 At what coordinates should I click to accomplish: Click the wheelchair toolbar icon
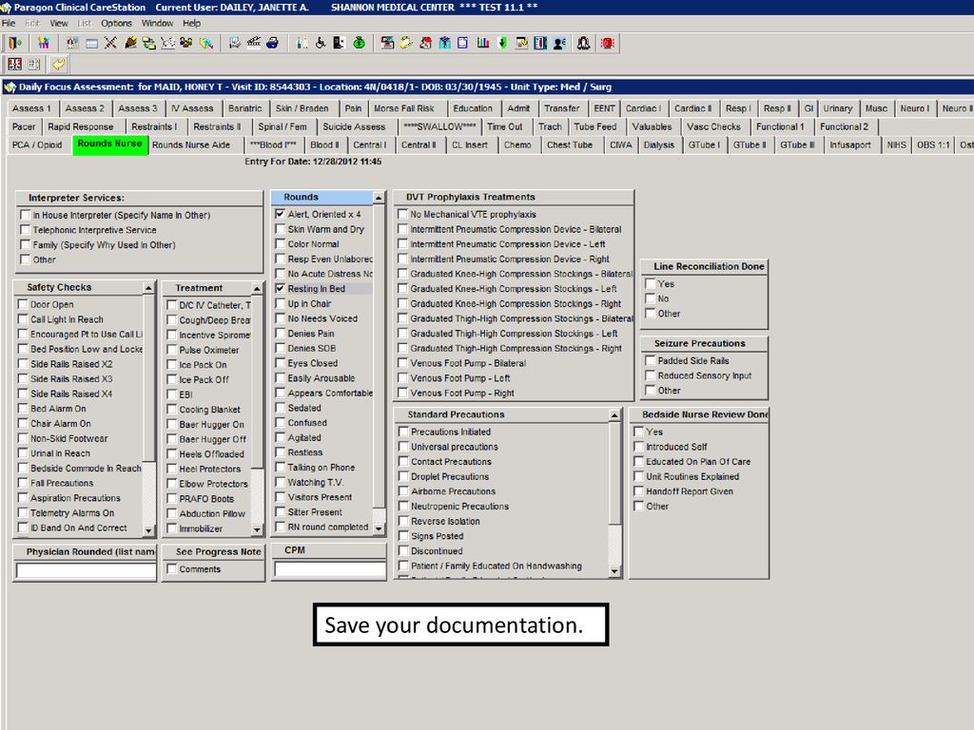321,43
